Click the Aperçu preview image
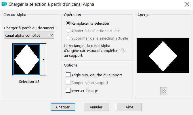 coord(163,56)
